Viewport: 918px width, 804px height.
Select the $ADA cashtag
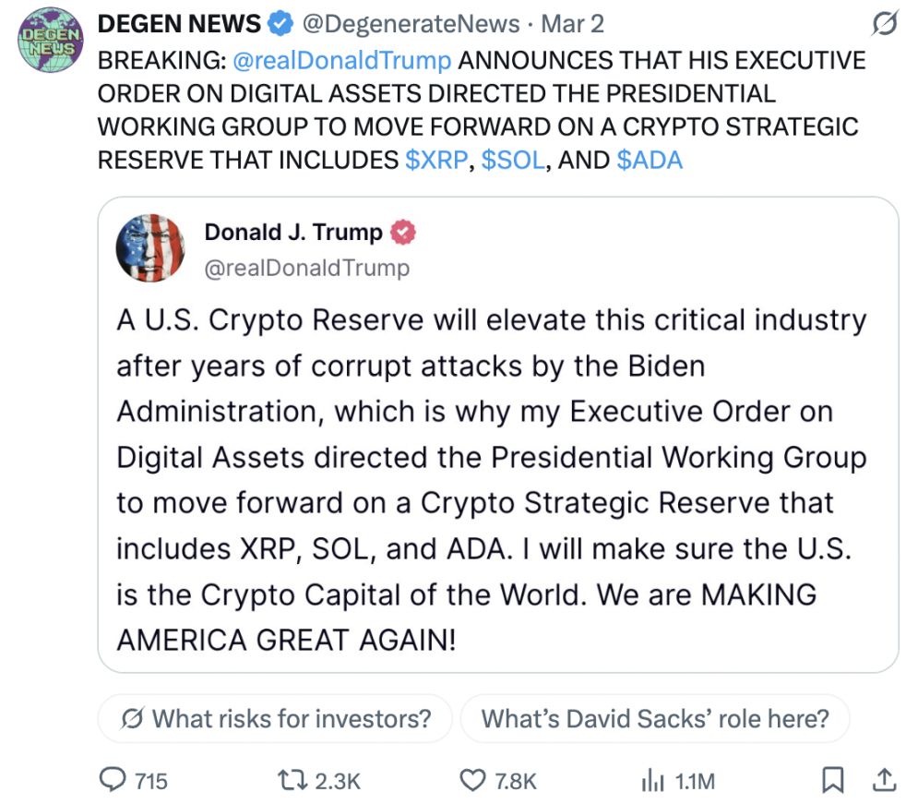650,160
